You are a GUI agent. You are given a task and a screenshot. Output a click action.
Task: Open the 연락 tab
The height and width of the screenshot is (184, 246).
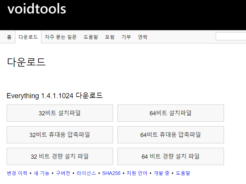point(143,37)
